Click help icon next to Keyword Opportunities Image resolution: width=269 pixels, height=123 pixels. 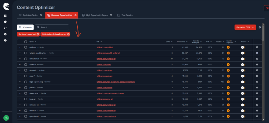pos(75,15)
